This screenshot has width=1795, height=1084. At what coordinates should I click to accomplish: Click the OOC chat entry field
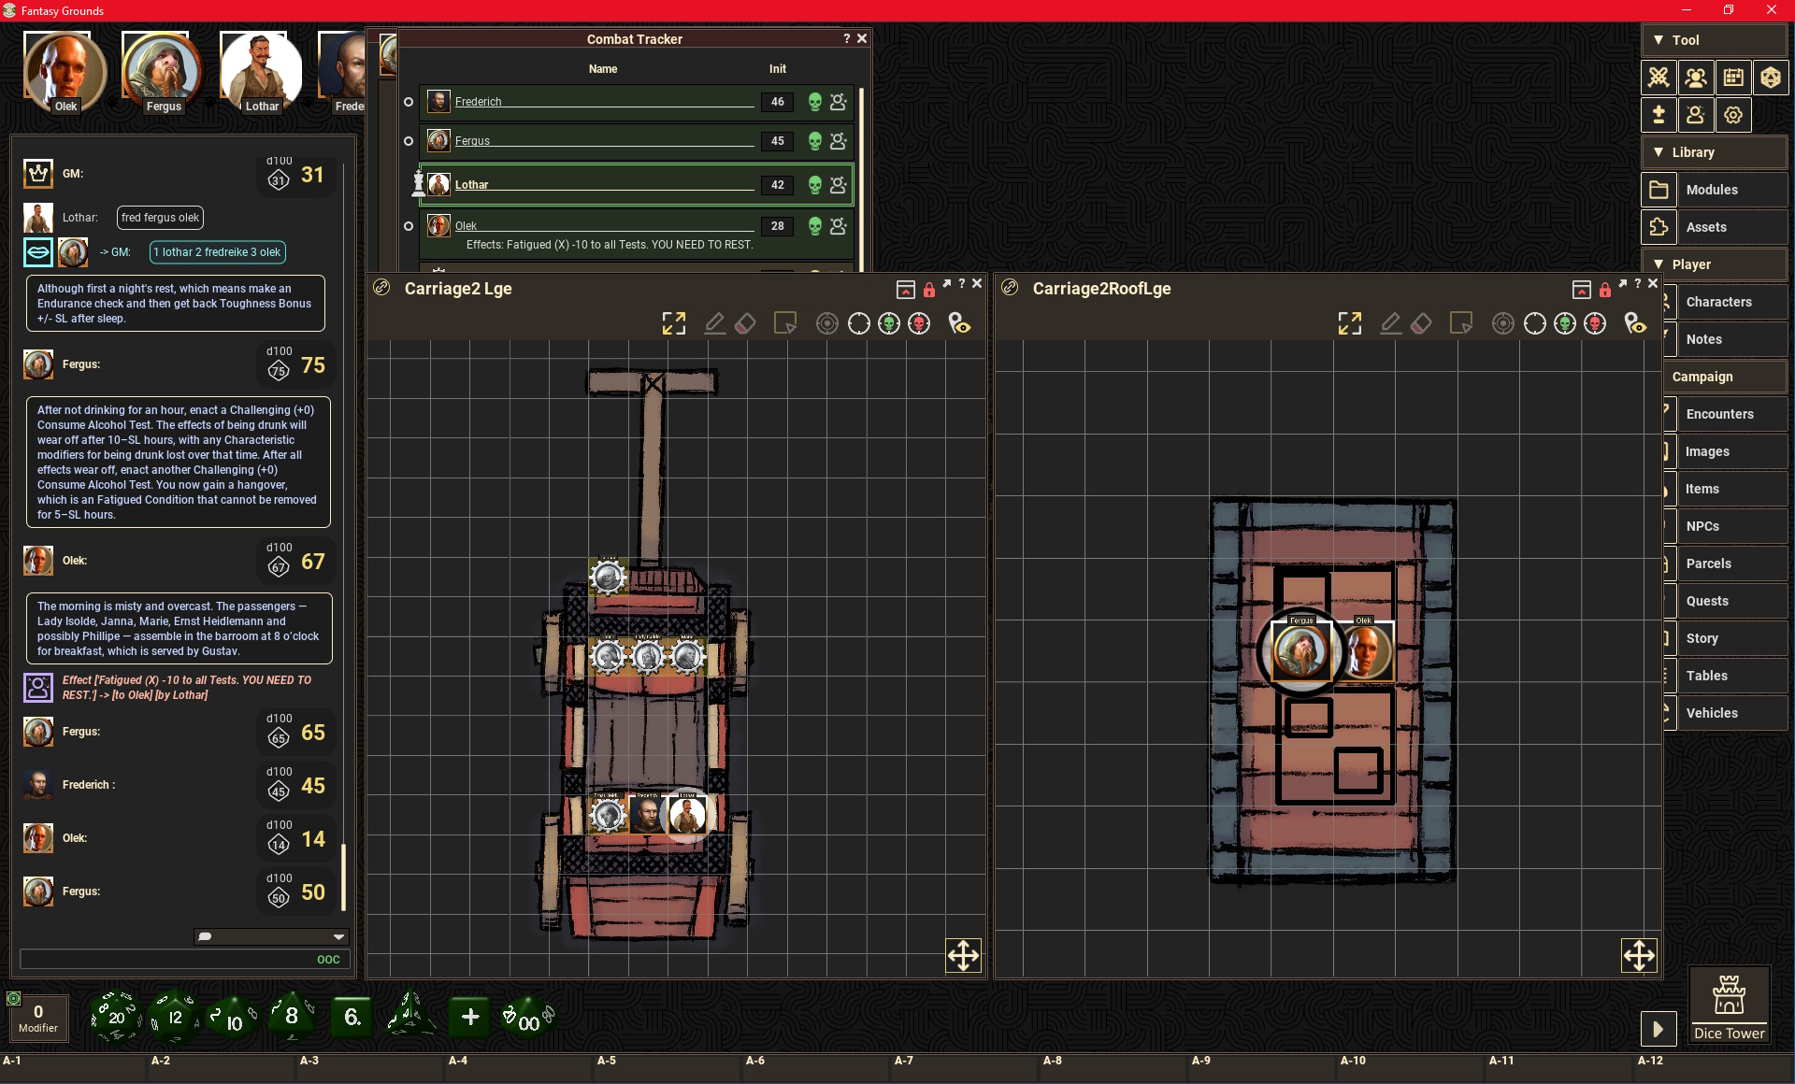point(185,959)
